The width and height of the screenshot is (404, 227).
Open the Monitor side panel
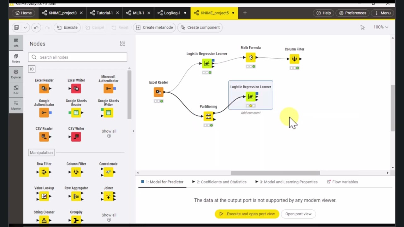[16, 105]
